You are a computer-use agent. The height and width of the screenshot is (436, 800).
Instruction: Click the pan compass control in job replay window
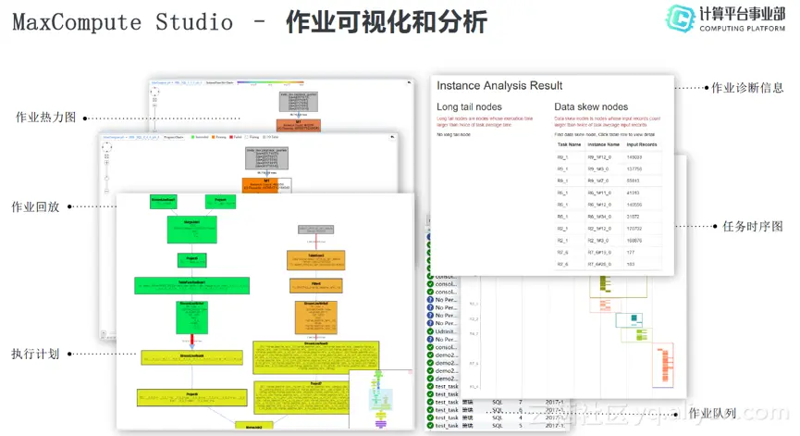tap(106, 147)
